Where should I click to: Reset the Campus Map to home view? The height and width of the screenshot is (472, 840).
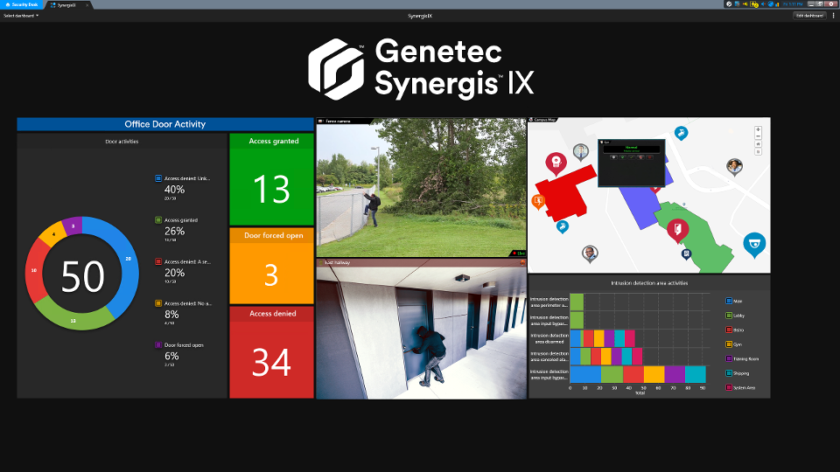(x=758, y=145)
